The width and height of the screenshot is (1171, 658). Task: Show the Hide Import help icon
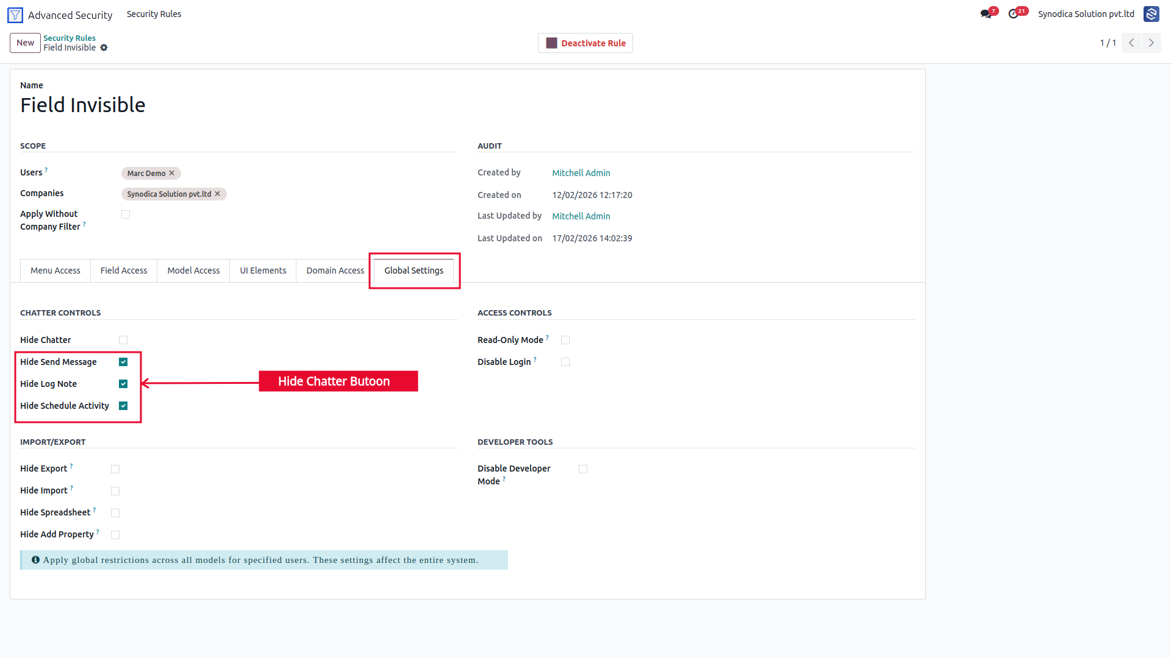coord(71,488)
